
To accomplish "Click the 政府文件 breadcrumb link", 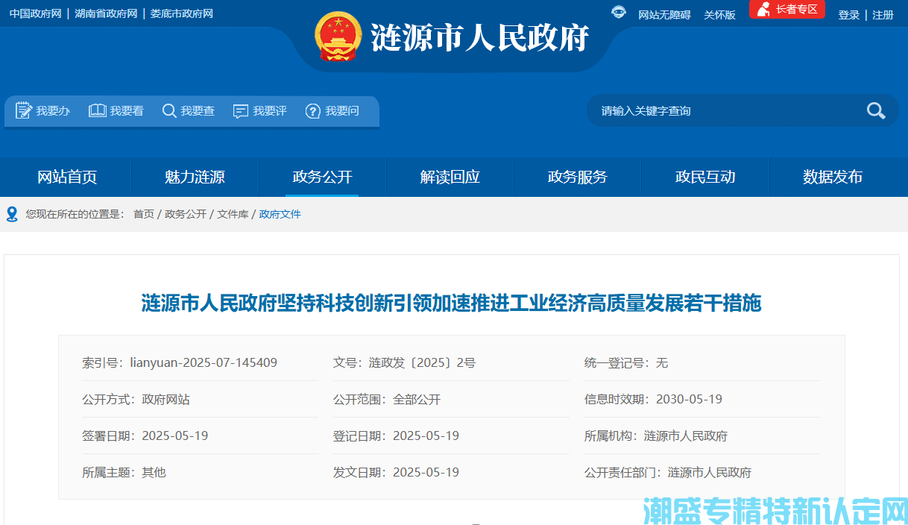I will click(x=280, y=214).
